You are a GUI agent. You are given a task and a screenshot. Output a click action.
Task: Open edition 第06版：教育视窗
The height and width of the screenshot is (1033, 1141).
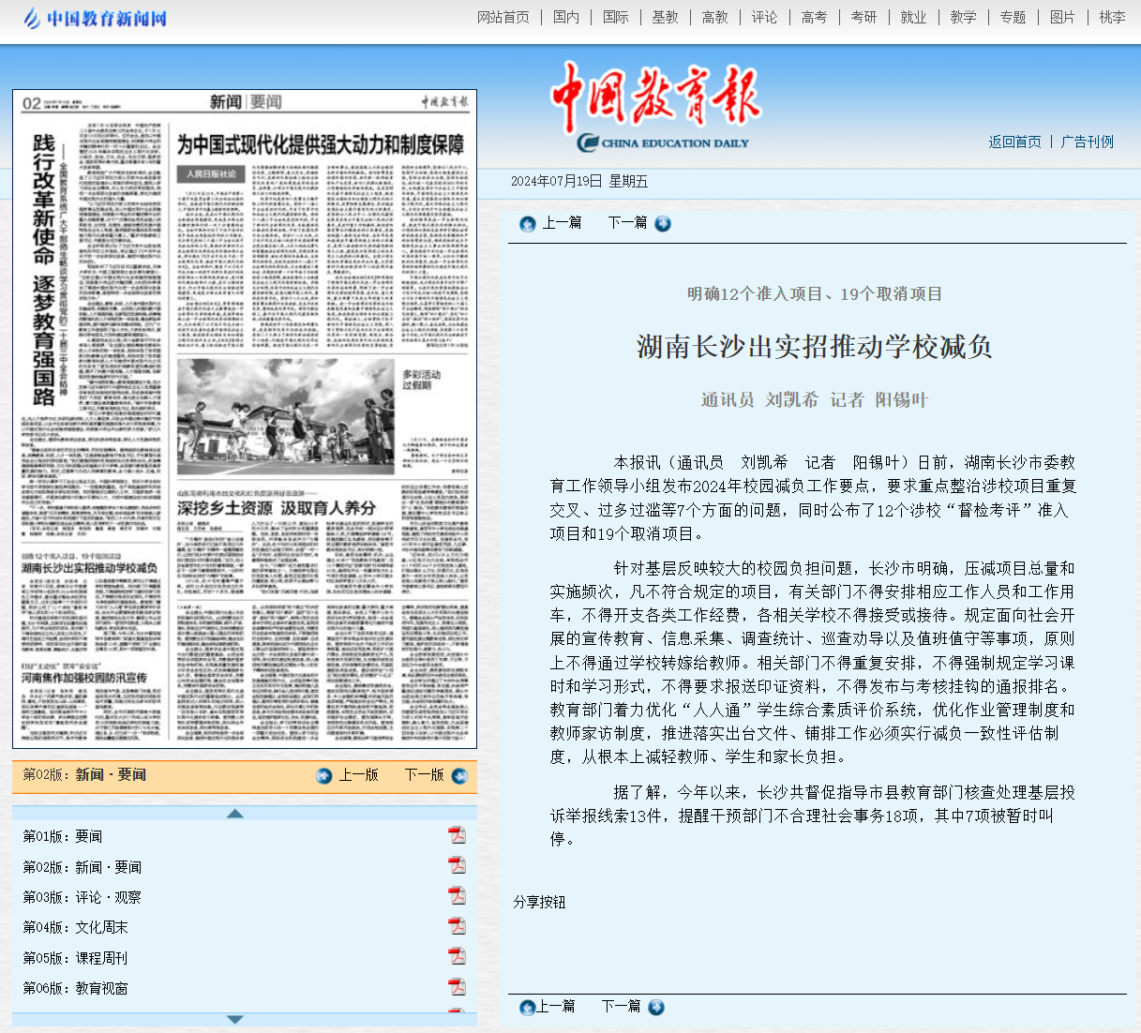pyautogui.click(x=76, y=988)
